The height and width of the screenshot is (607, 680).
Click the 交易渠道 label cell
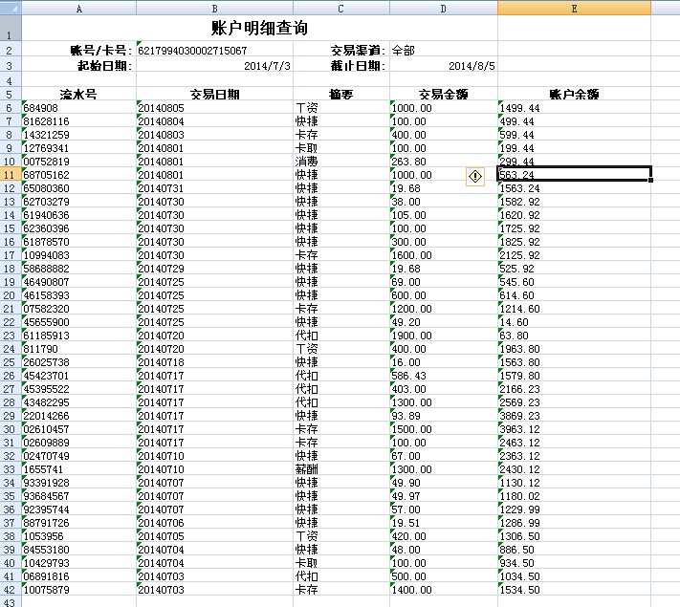pyautogui.click(x=341, y=51)
